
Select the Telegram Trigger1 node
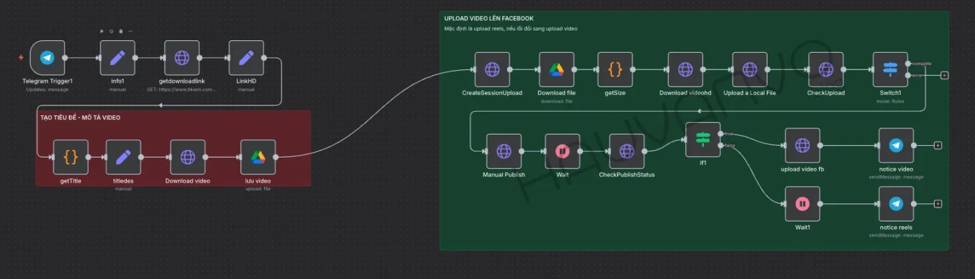pos(47,58)
